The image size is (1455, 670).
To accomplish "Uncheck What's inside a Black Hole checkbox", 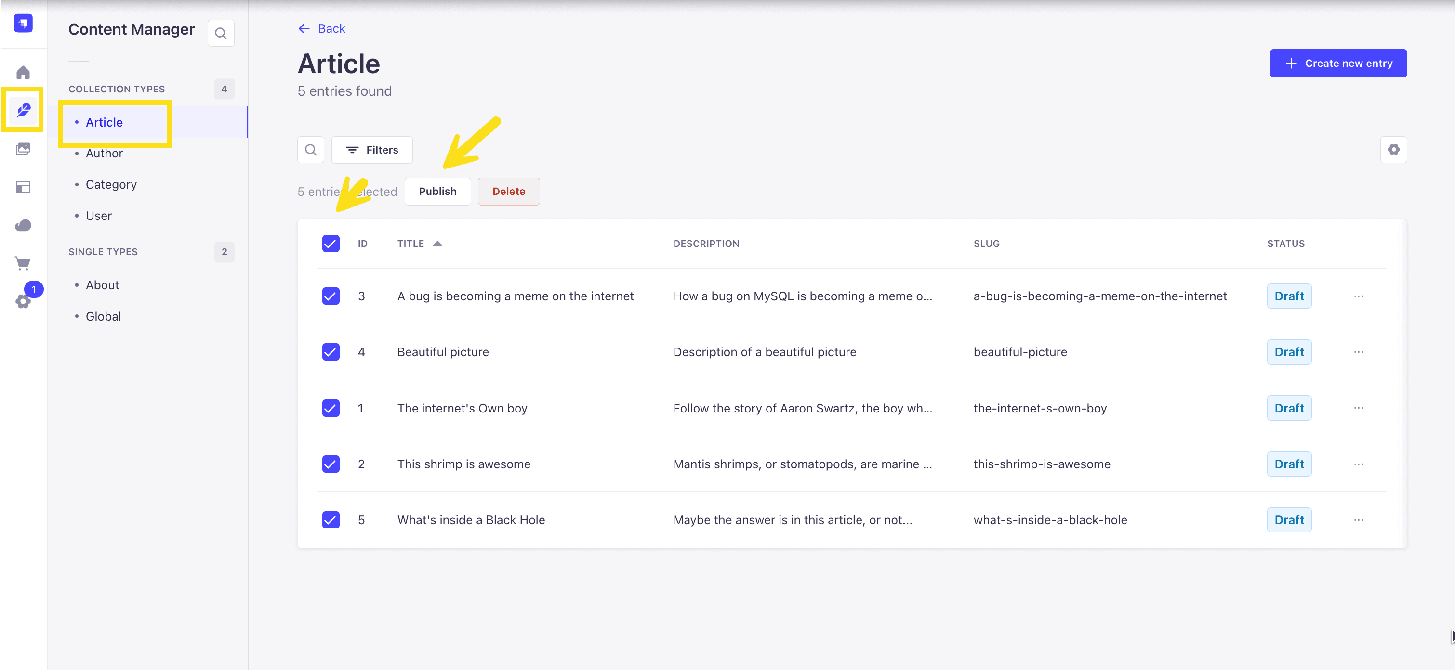I will coord(331,520).
